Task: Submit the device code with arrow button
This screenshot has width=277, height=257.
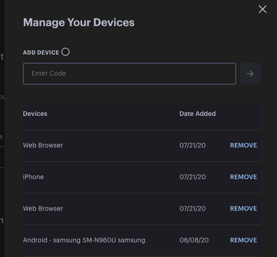Action: point(250,74)
